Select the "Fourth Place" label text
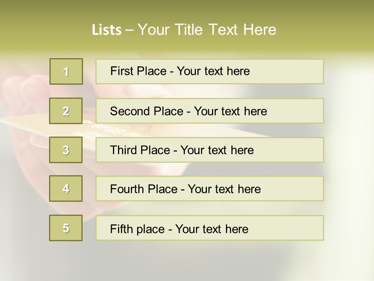The image size is (374, 281). [143, 189]
